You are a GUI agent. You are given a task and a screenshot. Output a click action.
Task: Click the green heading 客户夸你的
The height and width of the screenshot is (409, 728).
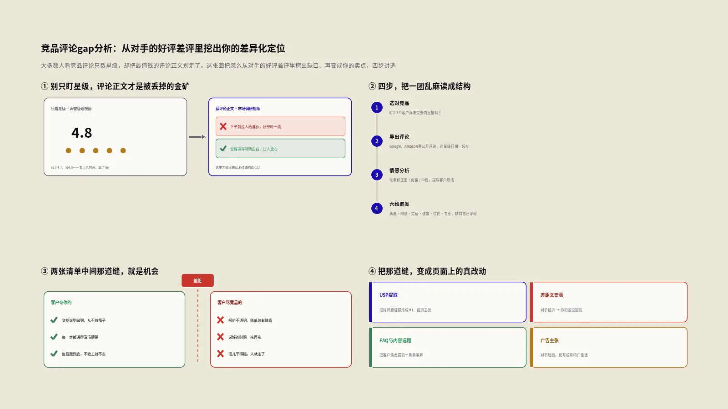pos(61,302)
